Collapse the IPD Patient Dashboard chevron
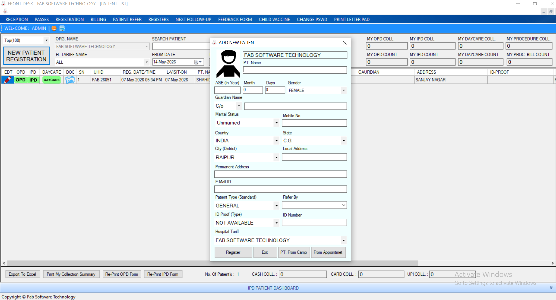556x300 pixels. coord(551,288)
